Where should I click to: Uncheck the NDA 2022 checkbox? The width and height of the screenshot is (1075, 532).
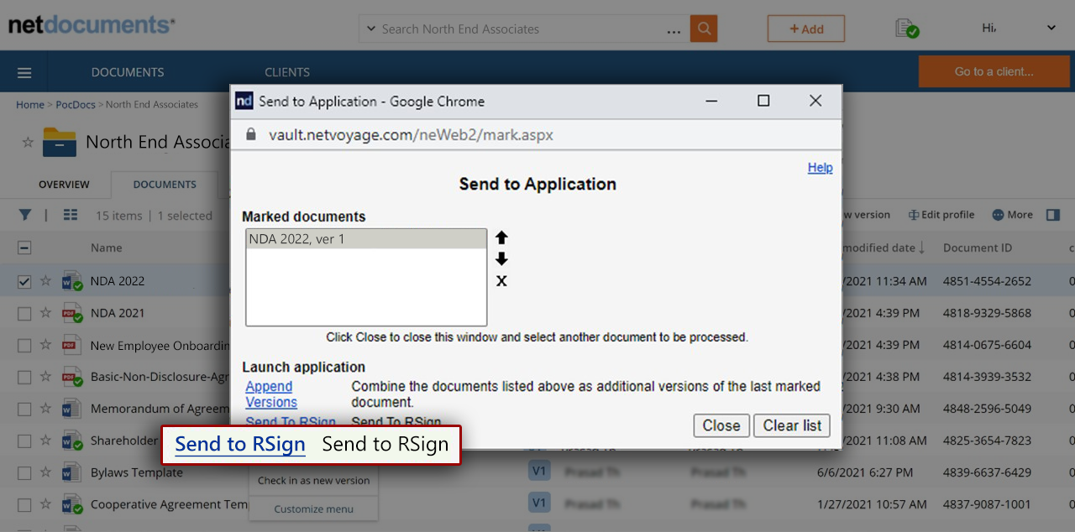[x=24, y=282]
